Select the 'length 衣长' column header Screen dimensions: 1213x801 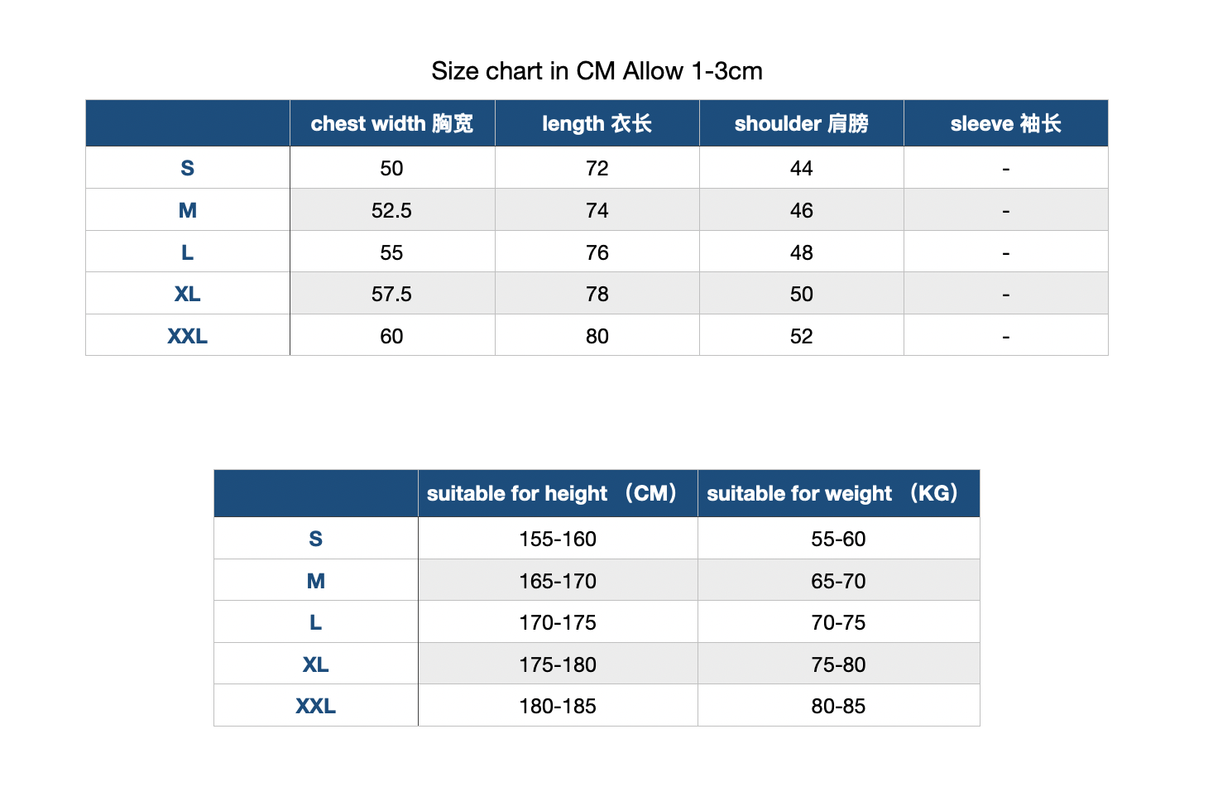click(597, 124)
